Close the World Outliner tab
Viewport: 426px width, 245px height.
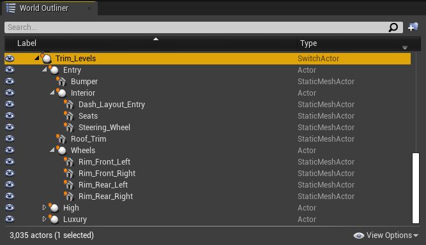tap(89, 8)
